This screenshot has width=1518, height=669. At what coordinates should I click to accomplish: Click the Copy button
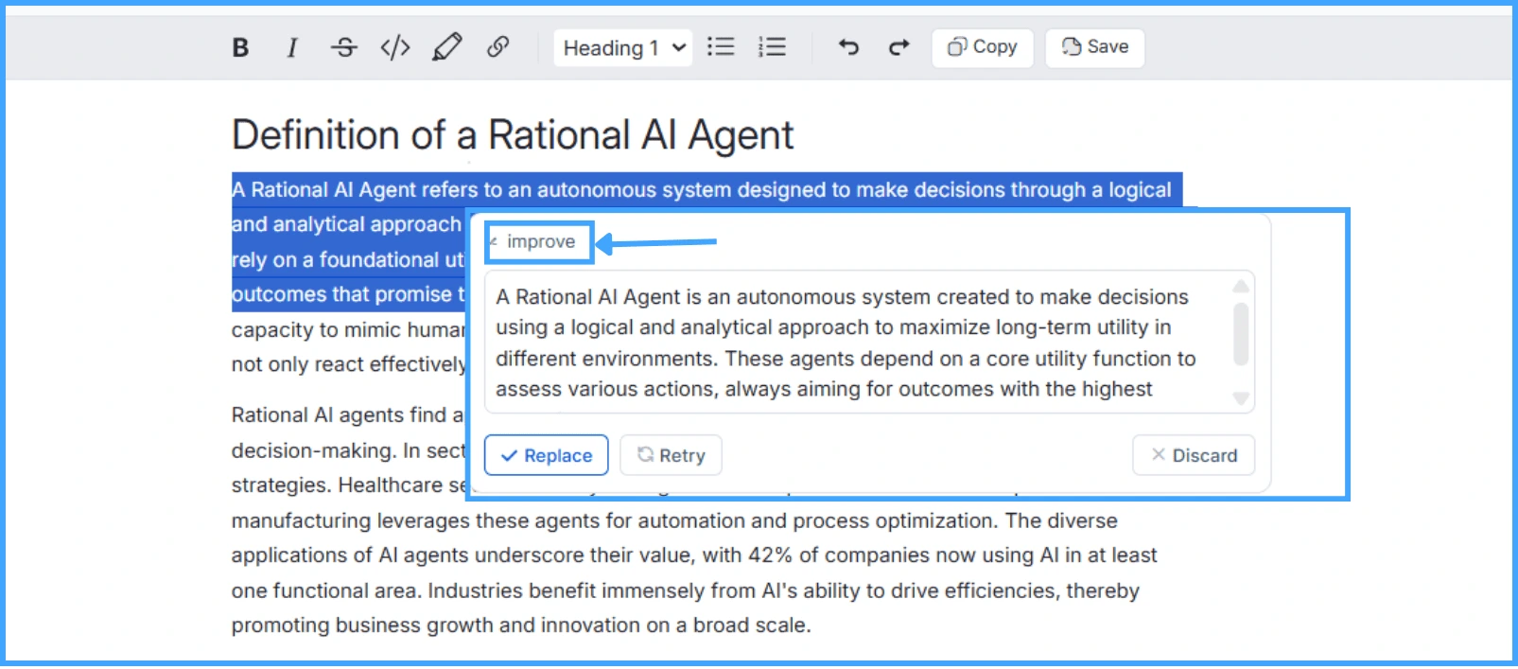click(983, 47)
